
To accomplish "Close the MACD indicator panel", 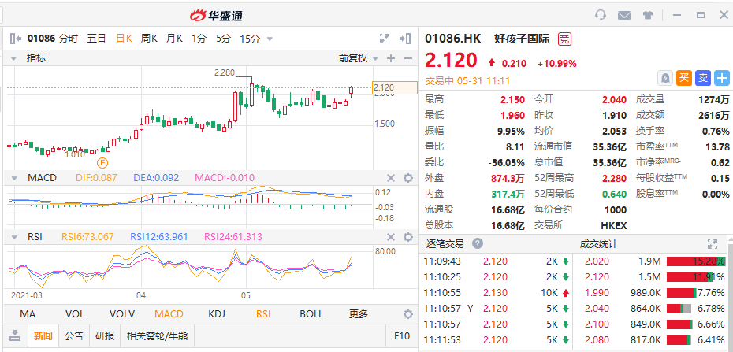I will pyautogui.click(x=391, y=178).
